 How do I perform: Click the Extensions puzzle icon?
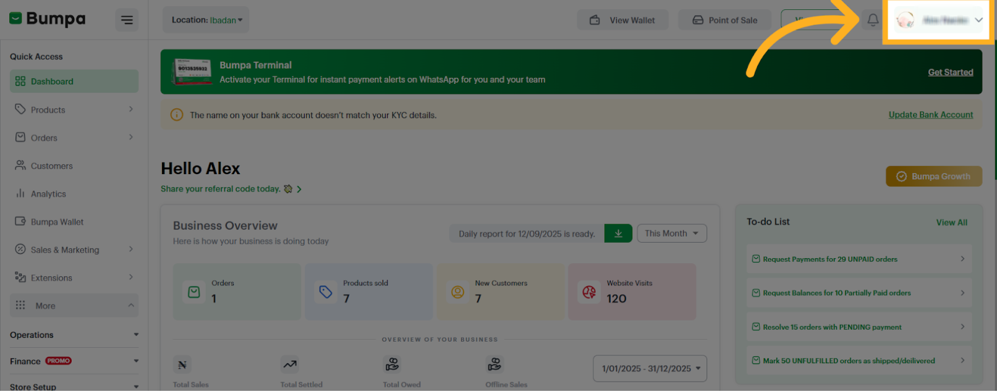20,277
